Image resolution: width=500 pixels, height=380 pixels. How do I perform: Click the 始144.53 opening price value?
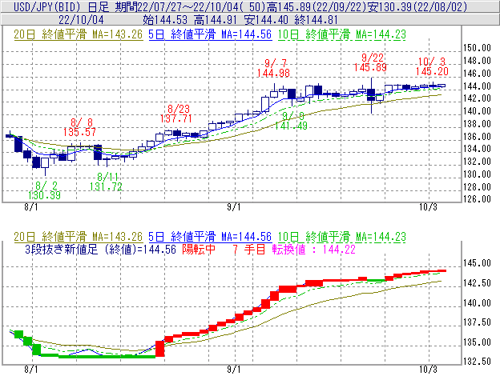coord(166,20)
